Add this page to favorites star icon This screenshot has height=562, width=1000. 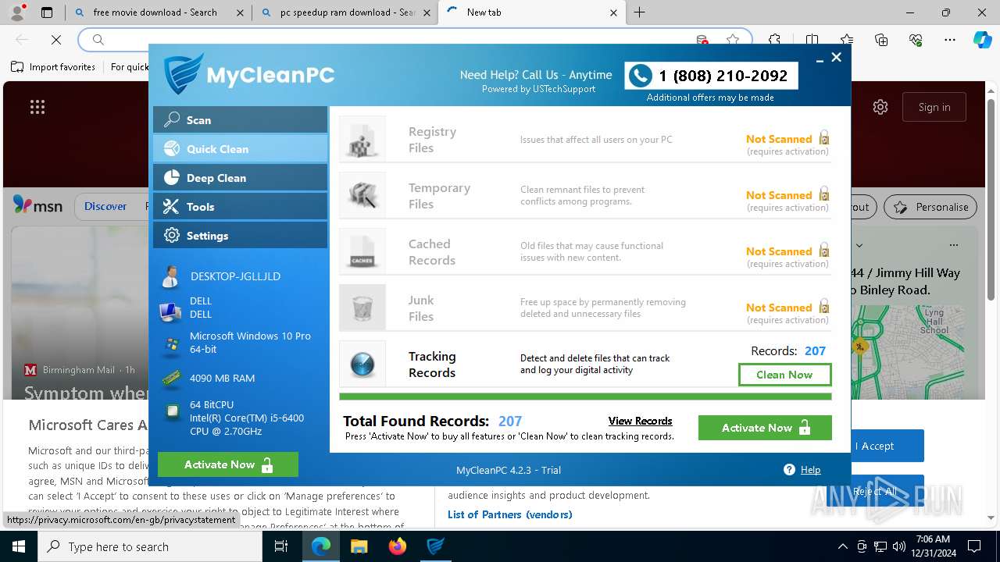732,40
